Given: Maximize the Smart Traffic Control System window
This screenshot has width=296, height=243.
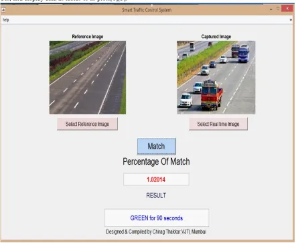Looking at the screenshot, I should point(278,9).
